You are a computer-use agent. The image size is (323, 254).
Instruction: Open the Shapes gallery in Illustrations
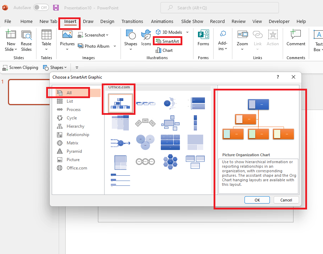pos(131,40)
